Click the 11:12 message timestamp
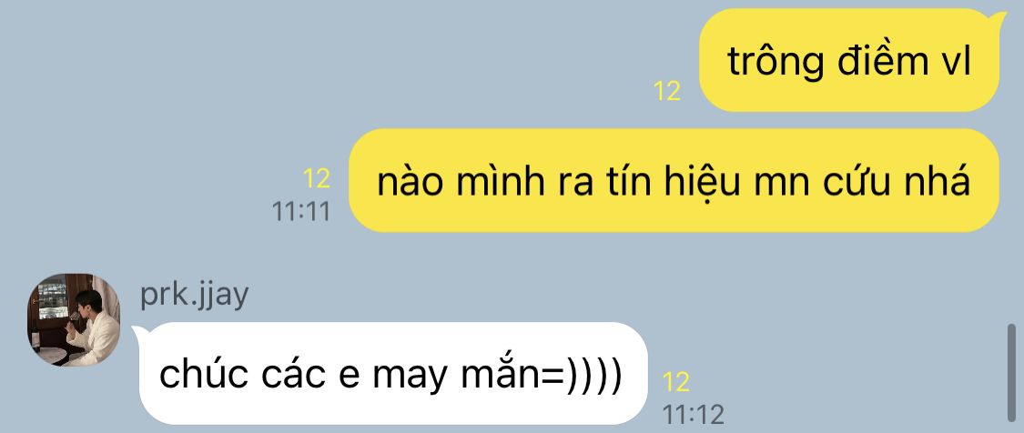1024x433 pixels. [x=694, y=415]
